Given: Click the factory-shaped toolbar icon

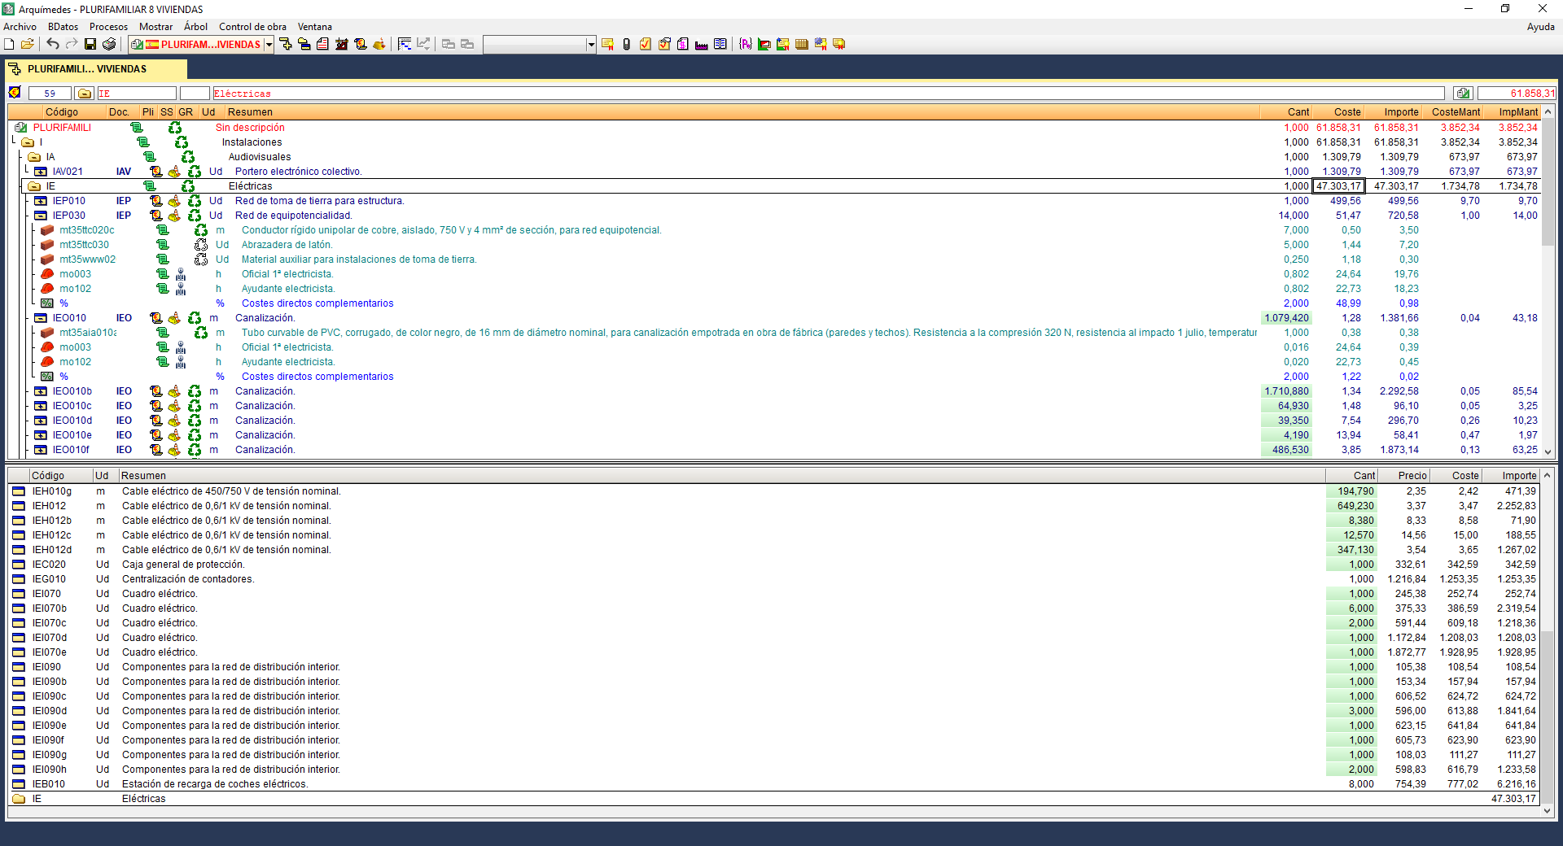Looking at the screenshot, I should click(702, 44).
